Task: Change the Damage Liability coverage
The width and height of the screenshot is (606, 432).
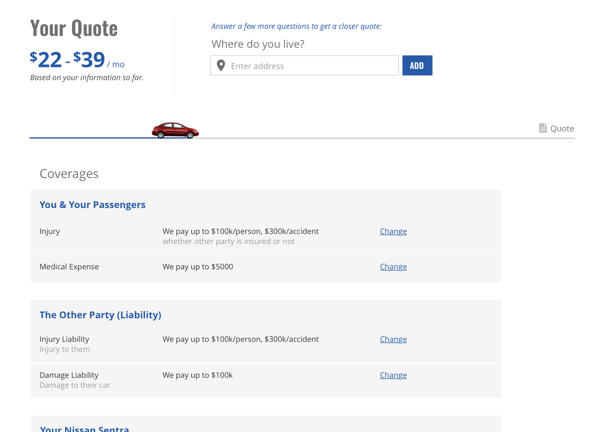Action: pos(393,375)
